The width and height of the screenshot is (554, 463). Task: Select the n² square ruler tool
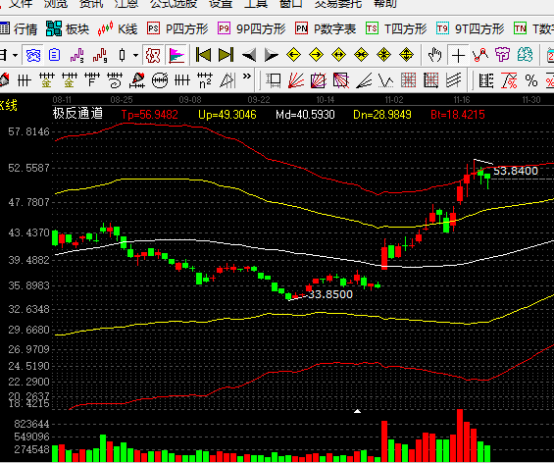205,80
